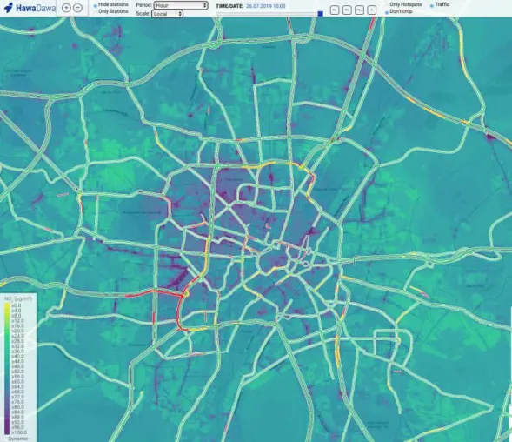Click the leftmost square pollutant button
Screen dimensions: 512x442
pyautogui.click(x=335, y=10)
